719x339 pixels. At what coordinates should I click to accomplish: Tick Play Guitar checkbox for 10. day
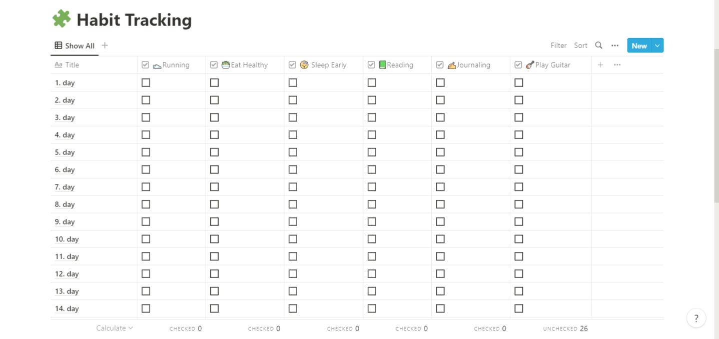tap(519, 239)
